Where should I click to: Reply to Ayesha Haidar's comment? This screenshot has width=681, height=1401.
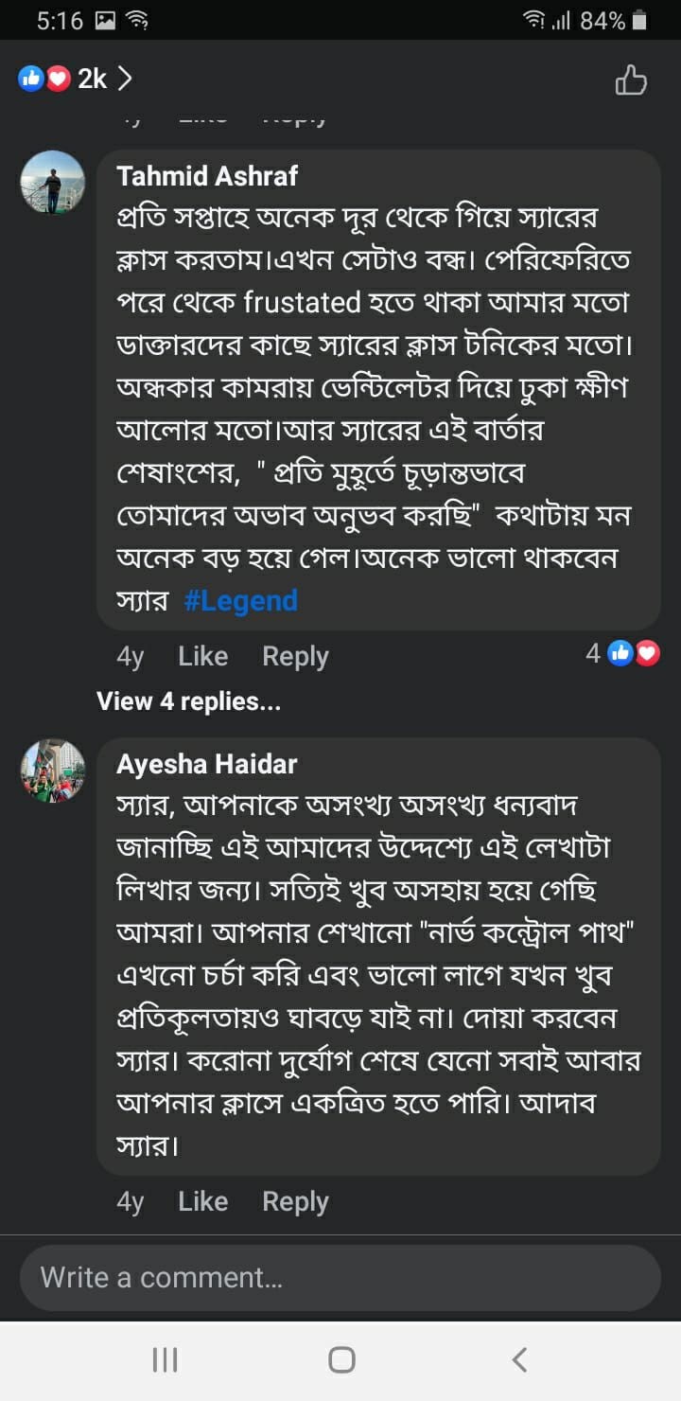point(295,1201)
